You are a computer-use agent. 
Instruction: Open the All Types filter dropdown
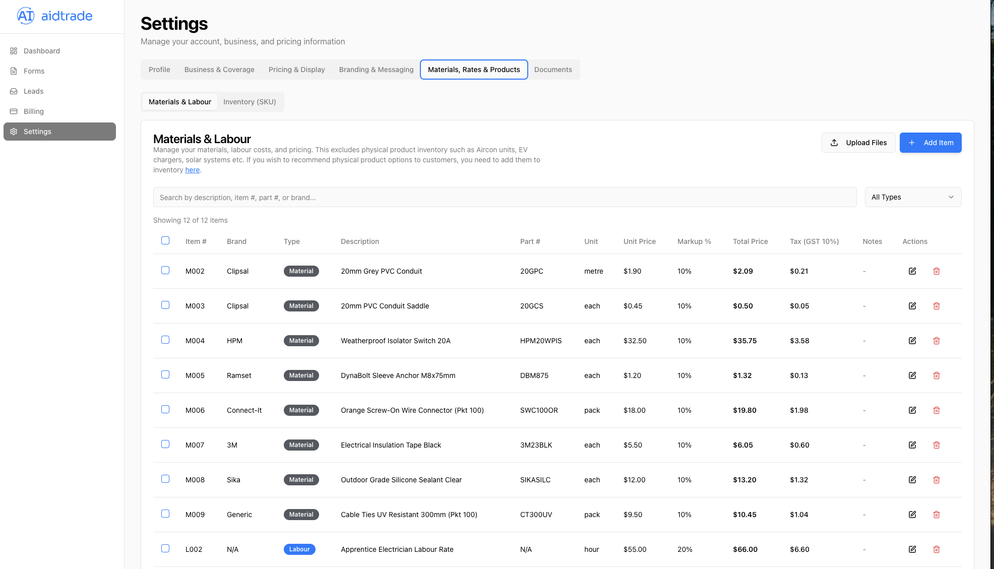(x=913, y=197)
